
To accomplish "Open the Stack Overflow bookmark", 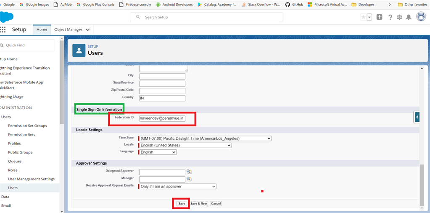I will 261,5.
